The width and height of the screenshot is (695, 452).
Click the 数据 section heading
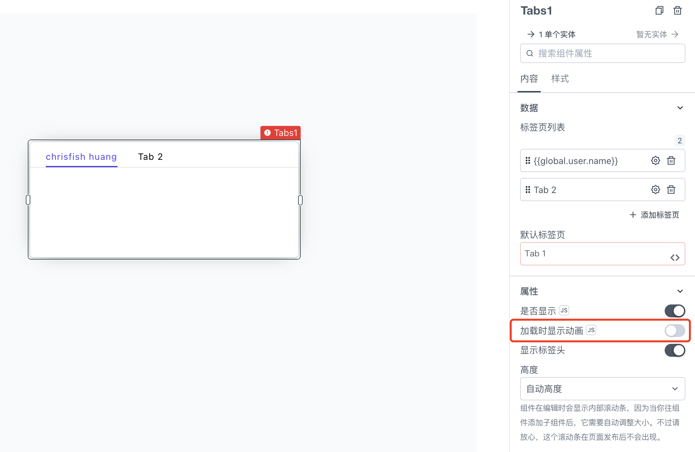click(529, 108)
